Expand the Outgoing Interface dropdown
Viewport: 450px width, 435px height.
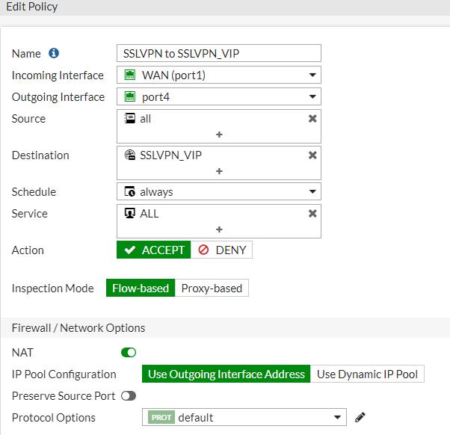tap(219, 97)
